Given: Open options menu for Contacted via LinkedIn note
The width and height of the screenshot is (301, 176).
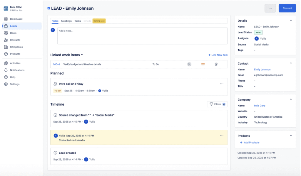Looking at the screenshot, I should click(222, 136).
